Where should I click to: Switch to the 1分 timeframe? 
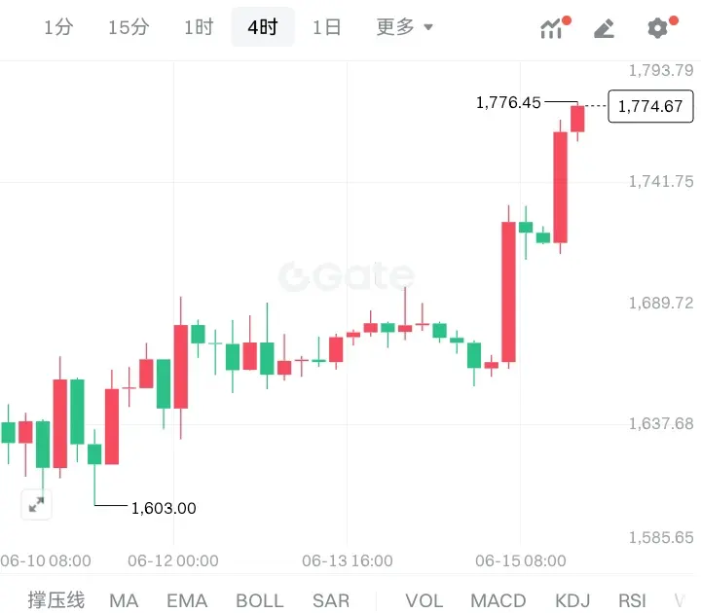[x=58, y=27]
